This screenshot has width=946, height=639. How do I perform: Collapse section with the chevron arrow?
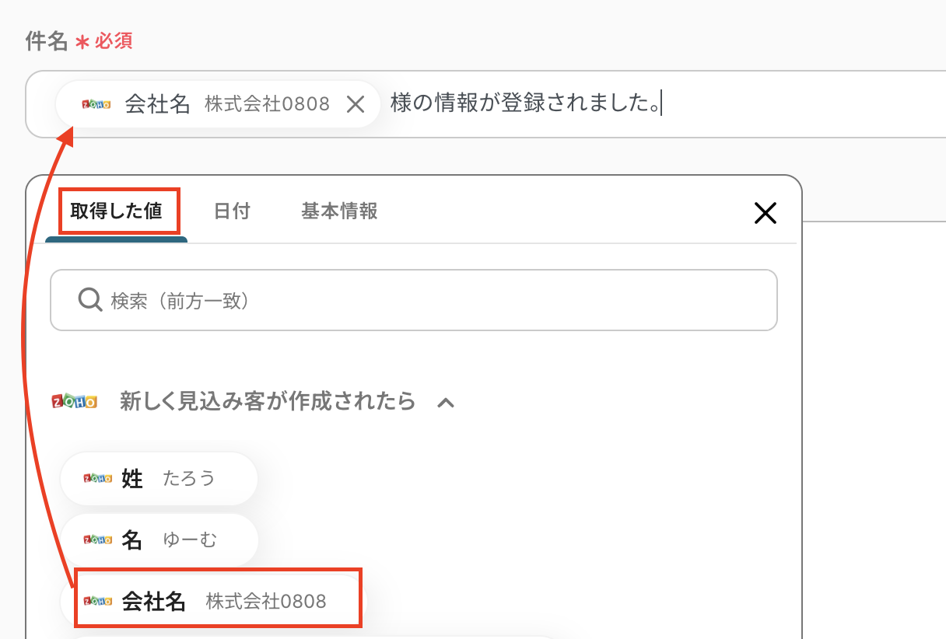(x=445, y=403)
